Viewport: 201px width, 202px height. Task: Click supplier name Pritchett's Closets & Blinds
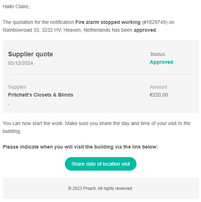click(41, 95)
